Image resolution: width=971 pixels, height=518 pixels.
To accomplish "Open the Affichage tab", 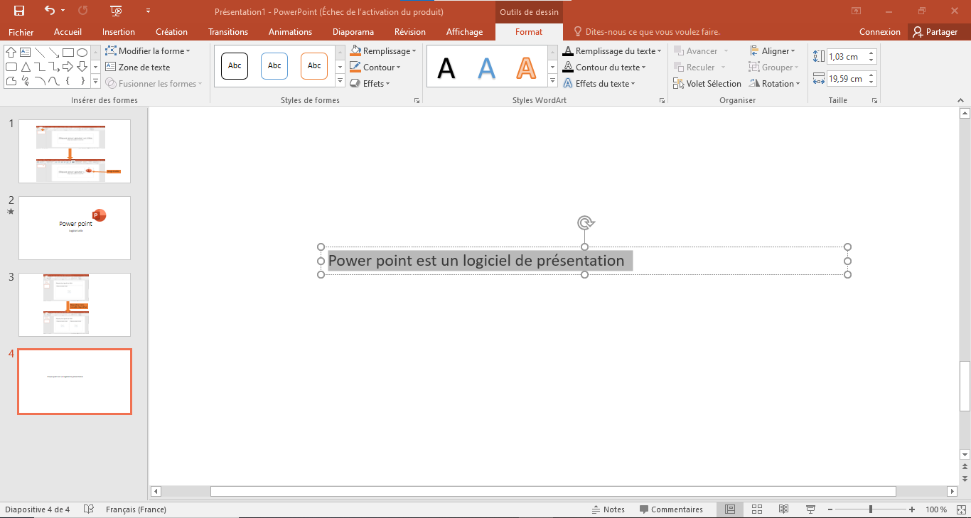I will click(x=464, y=32).
